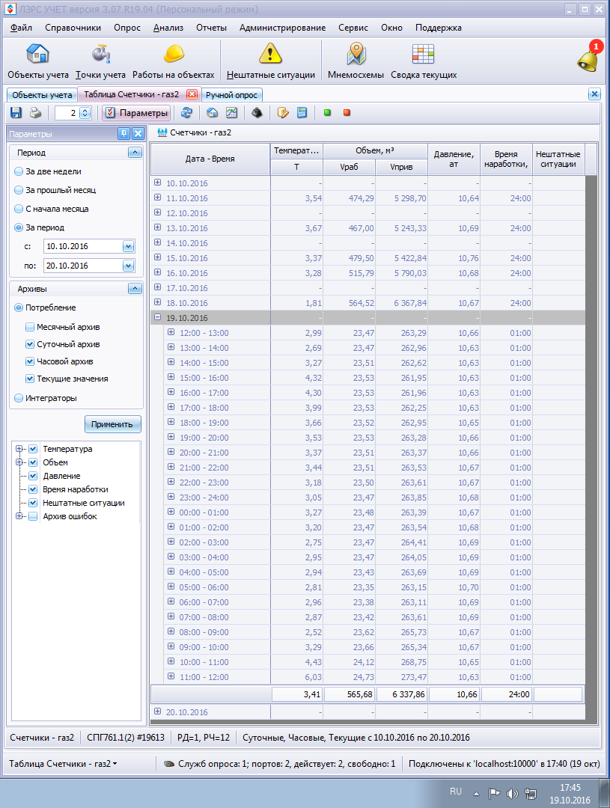The width and height of the screenshot is (610, 808).
Task: Open the end date dropdown 20.10.2016
Action: [x=129, y=266]
